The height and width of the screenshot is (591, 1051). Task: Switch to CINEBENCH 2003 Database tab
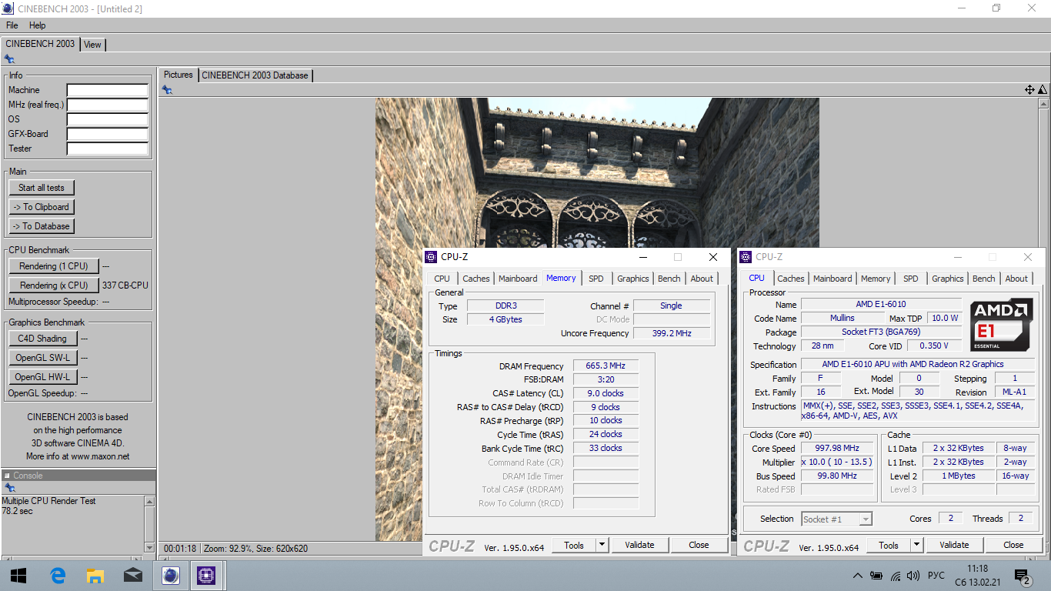255,75
